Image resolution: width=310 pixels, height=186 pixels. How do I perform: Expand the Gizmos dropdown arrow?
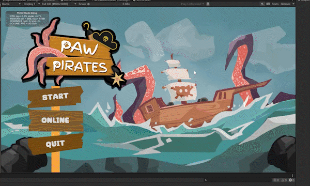(x=293, y=4)
